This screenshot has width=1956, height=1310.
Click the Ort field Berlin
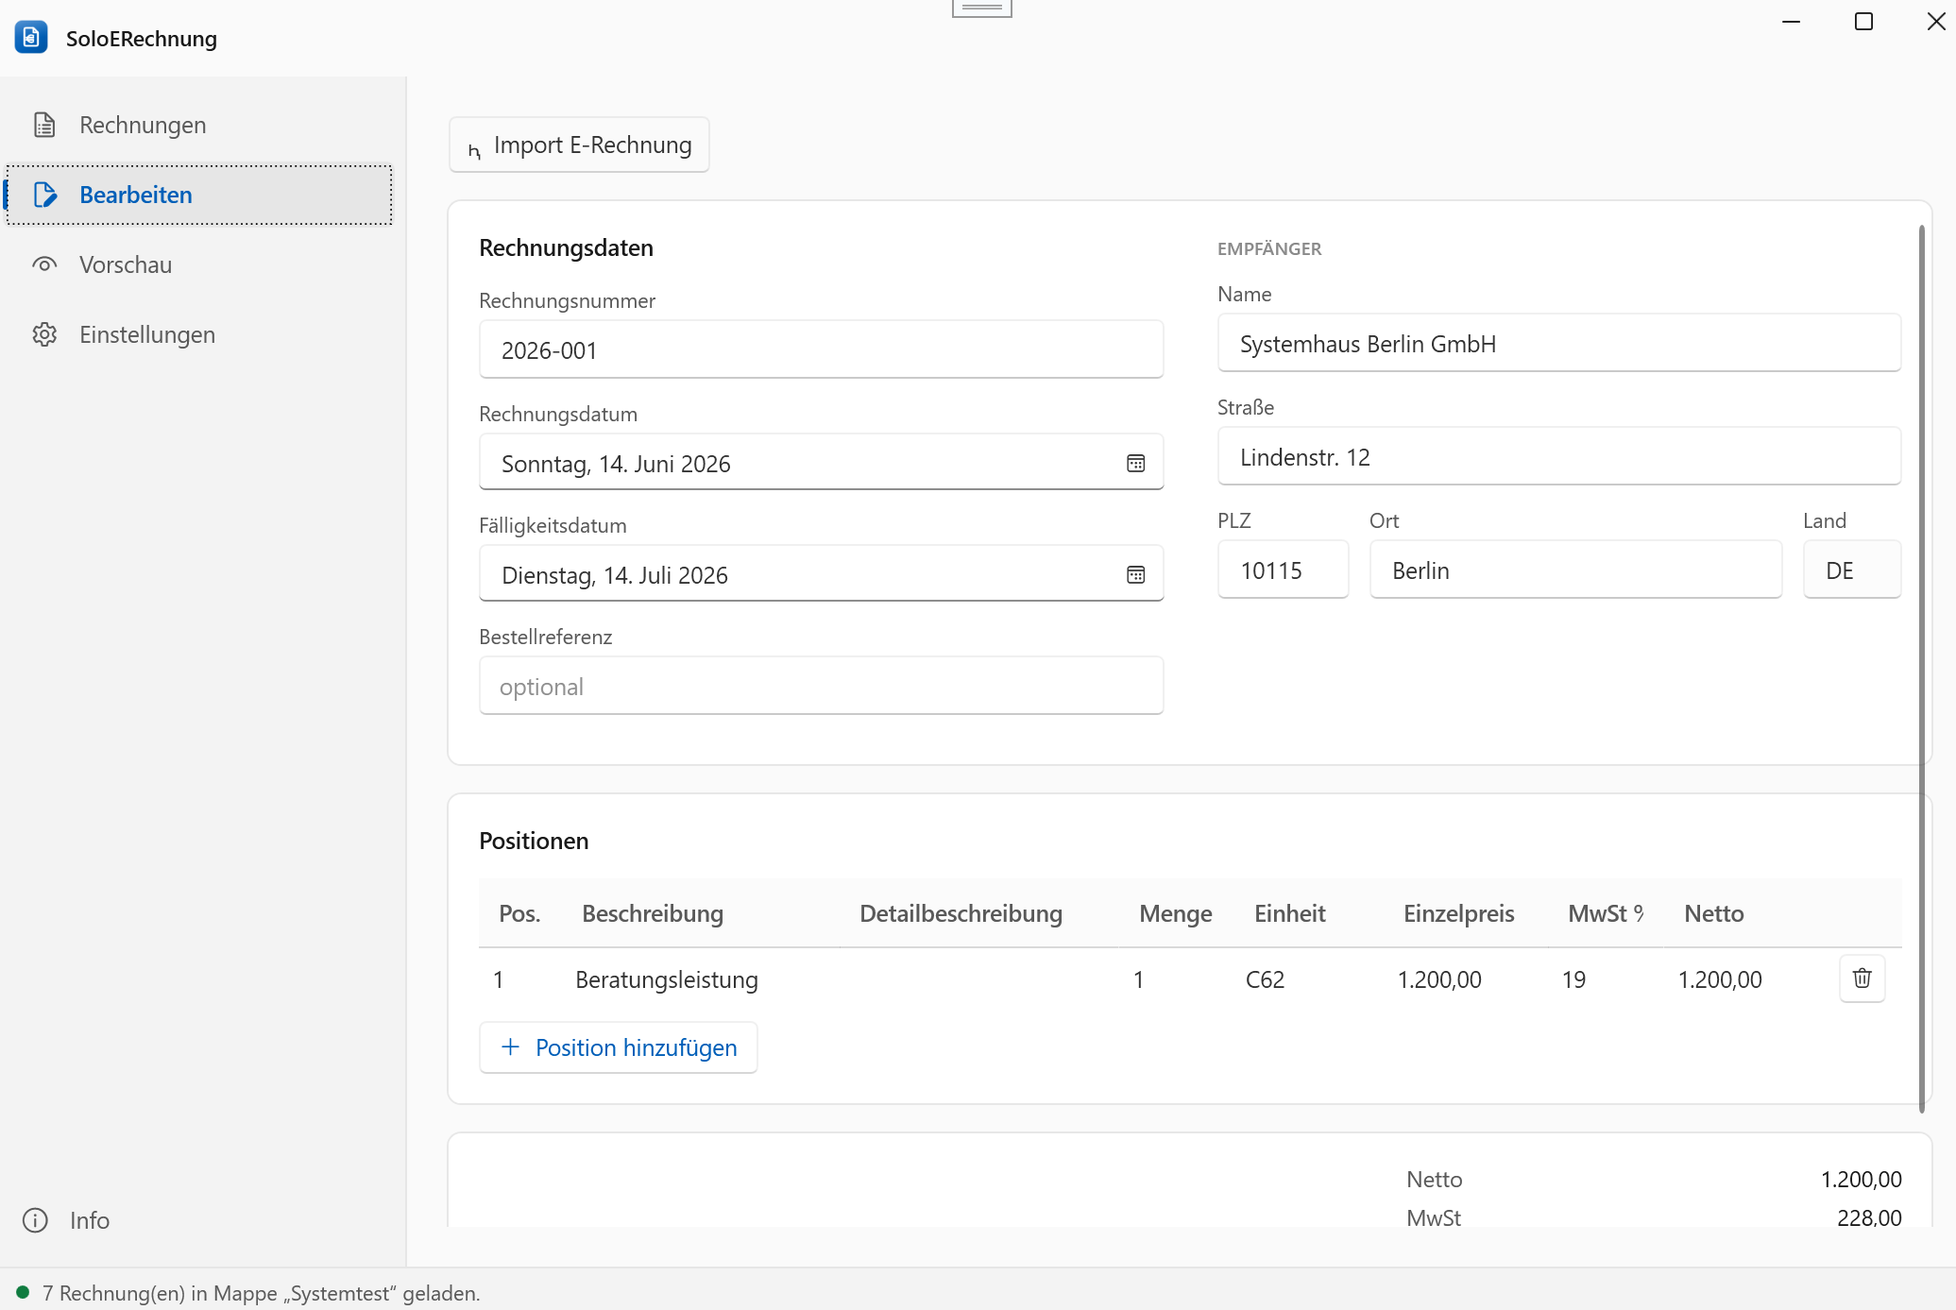(1575, 570)
